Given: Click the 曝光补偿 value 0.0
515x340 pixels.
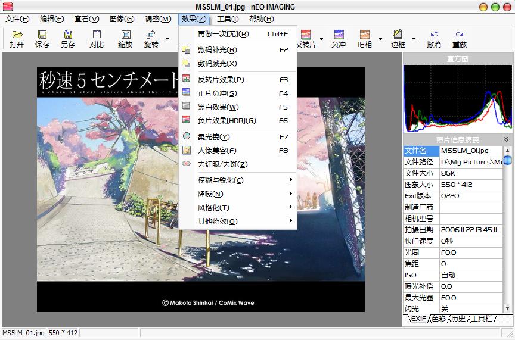Looking at the screenshot, I should (x=471, y=286).
